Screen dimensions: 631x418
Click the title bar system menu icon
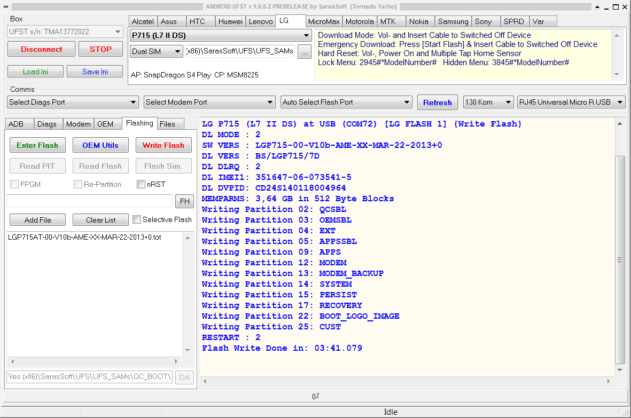[6, 6]
